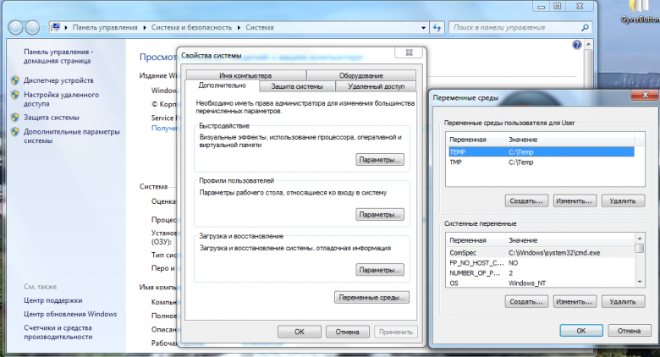Select the TEMP user variable row
The image size is (660, 357).
coord(540,152)
